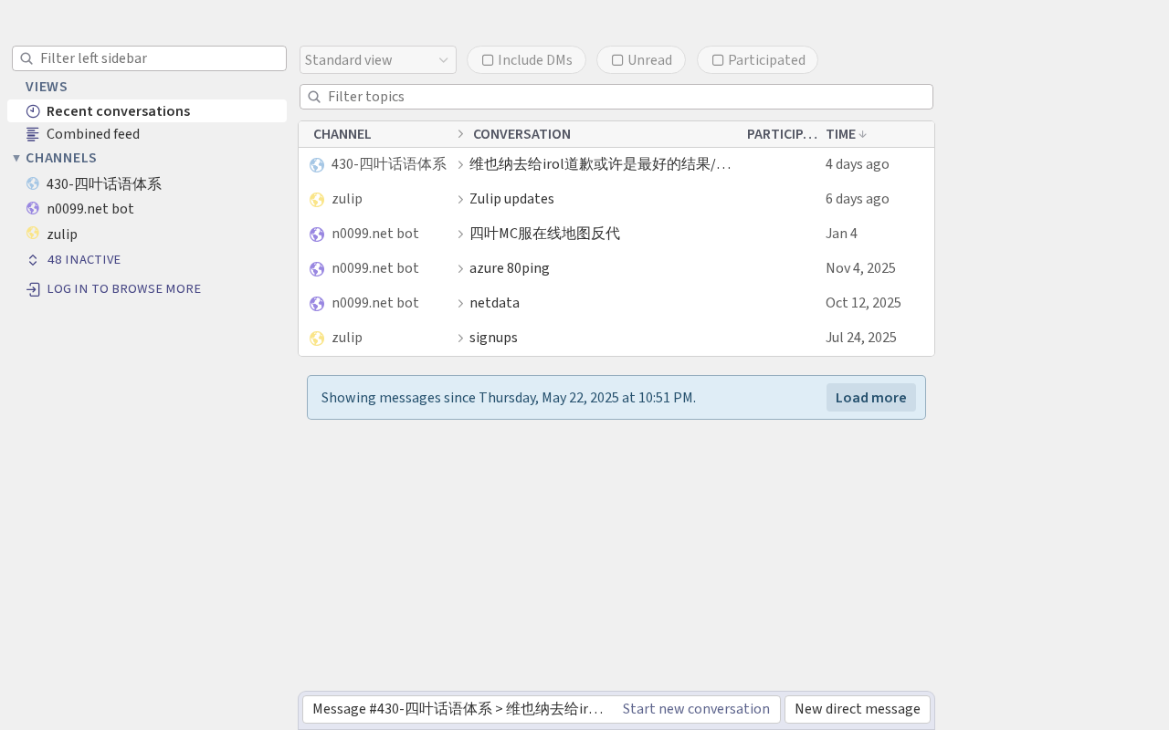
Task: Collapse the CHANNELS section triangle
Action: (x=16, y=158)
